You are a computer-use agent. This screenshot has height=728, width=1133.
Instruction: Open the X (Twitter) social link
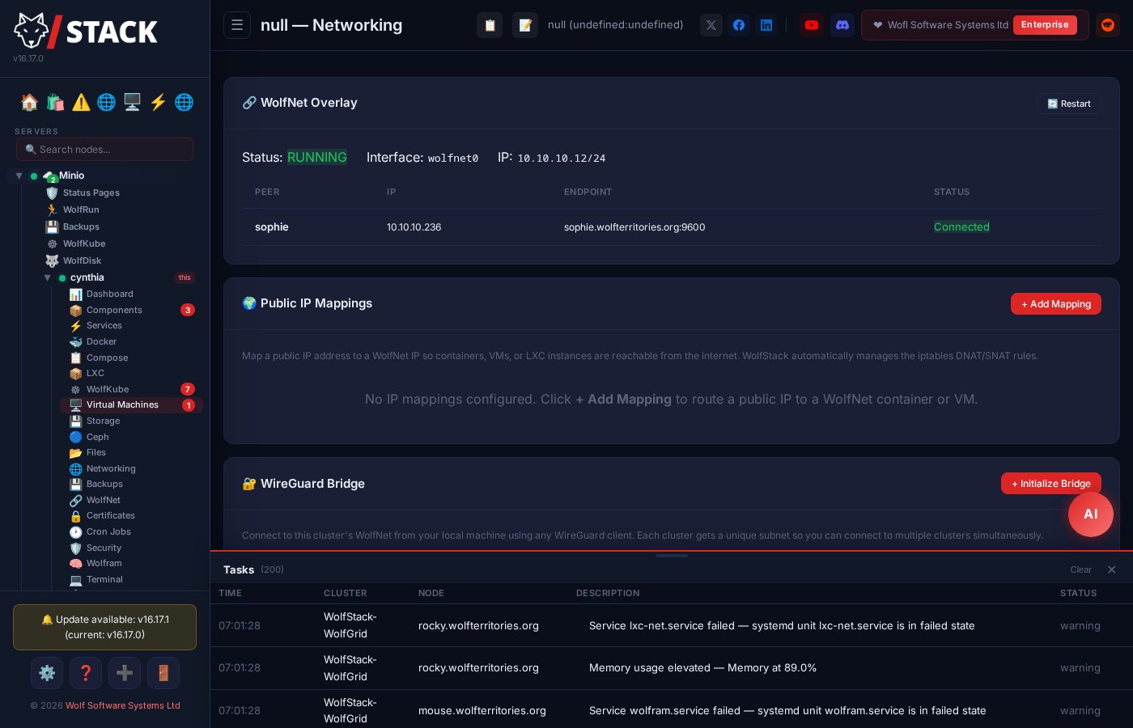pyautogui.click(x=711, y=25)
